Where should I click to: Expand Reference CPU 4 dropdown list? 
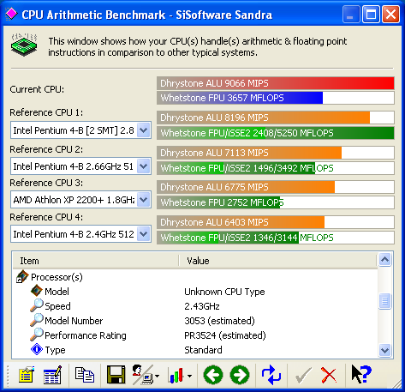pyautogui.click(x=143, y=234)
